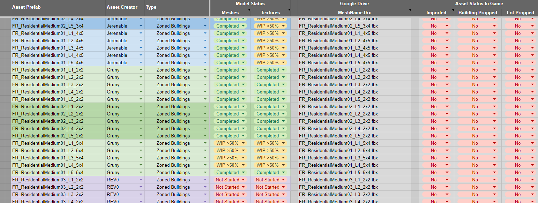The image size is (538, 203).
Task: Click Not Started Textures chip for FR_ResidentialMedium03_L2_2x2
Action: [268, 187]
